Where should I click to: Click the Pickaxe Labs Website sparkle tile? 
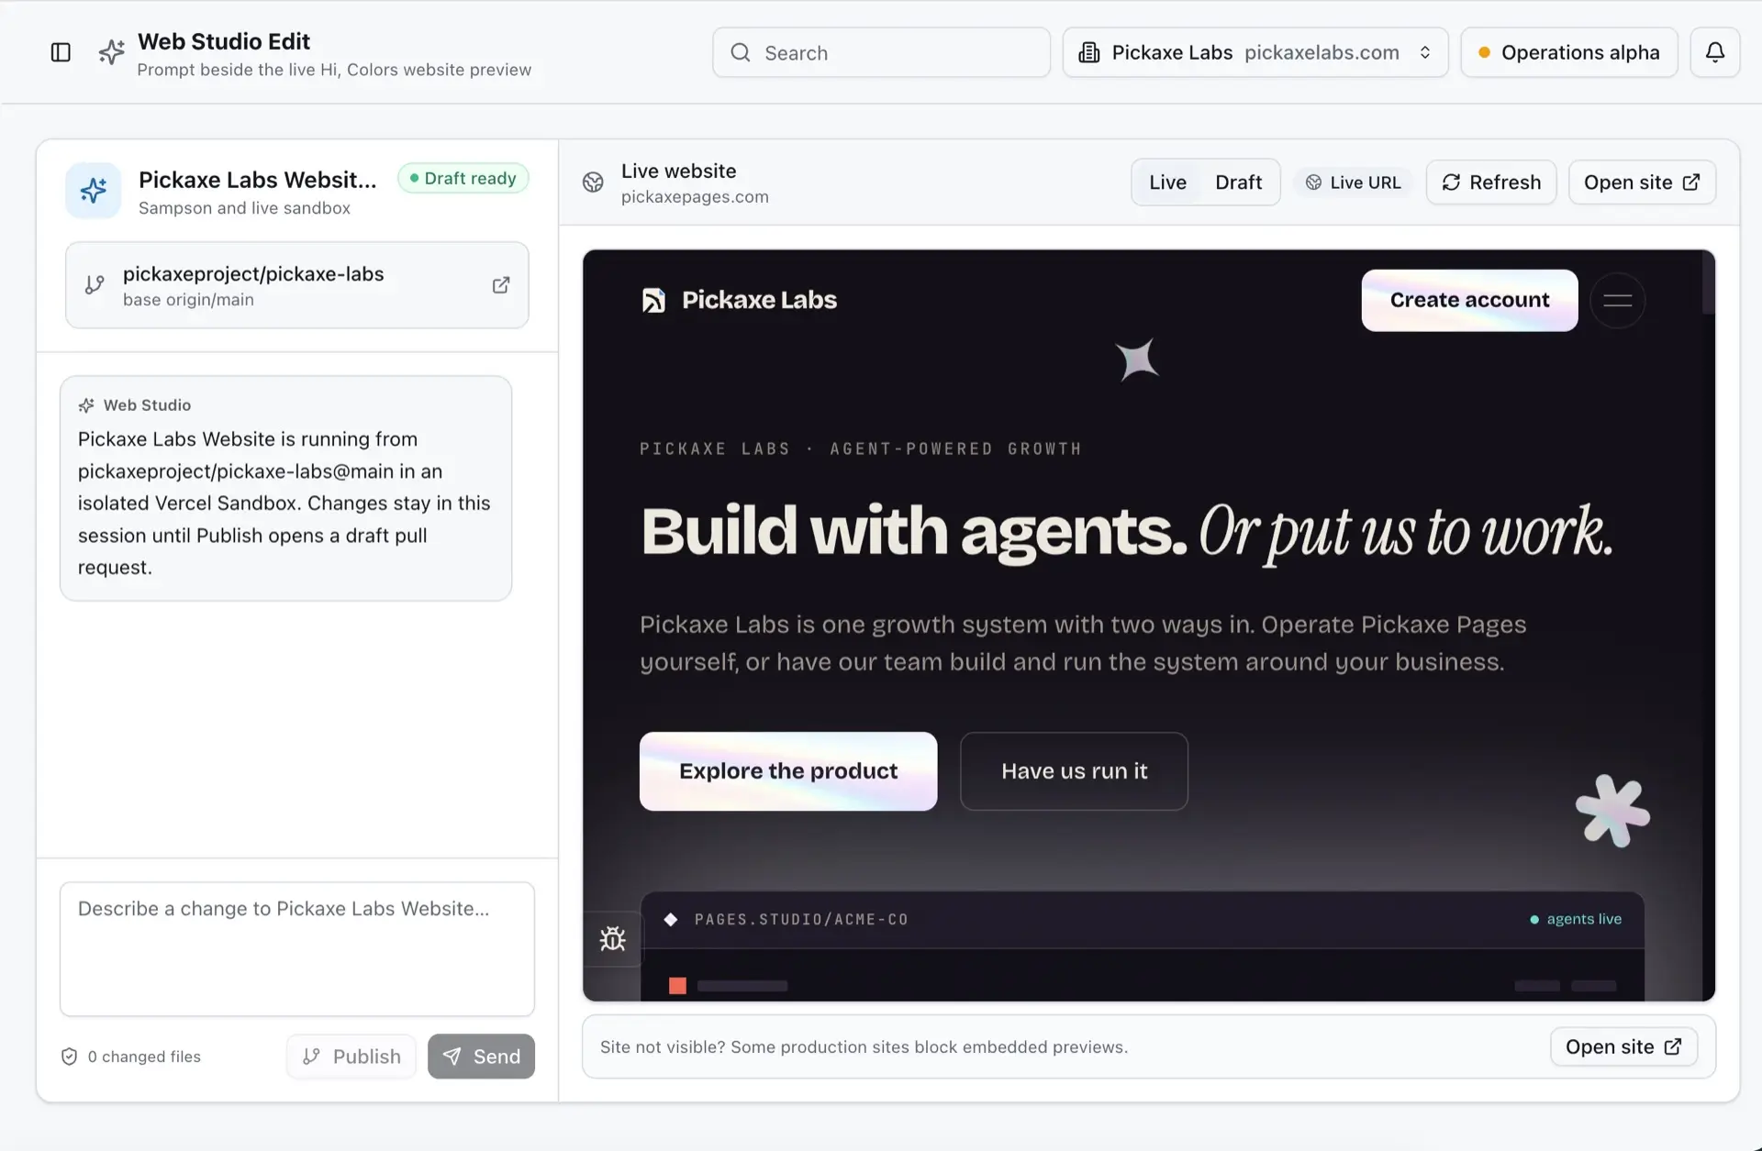point(93,191)
